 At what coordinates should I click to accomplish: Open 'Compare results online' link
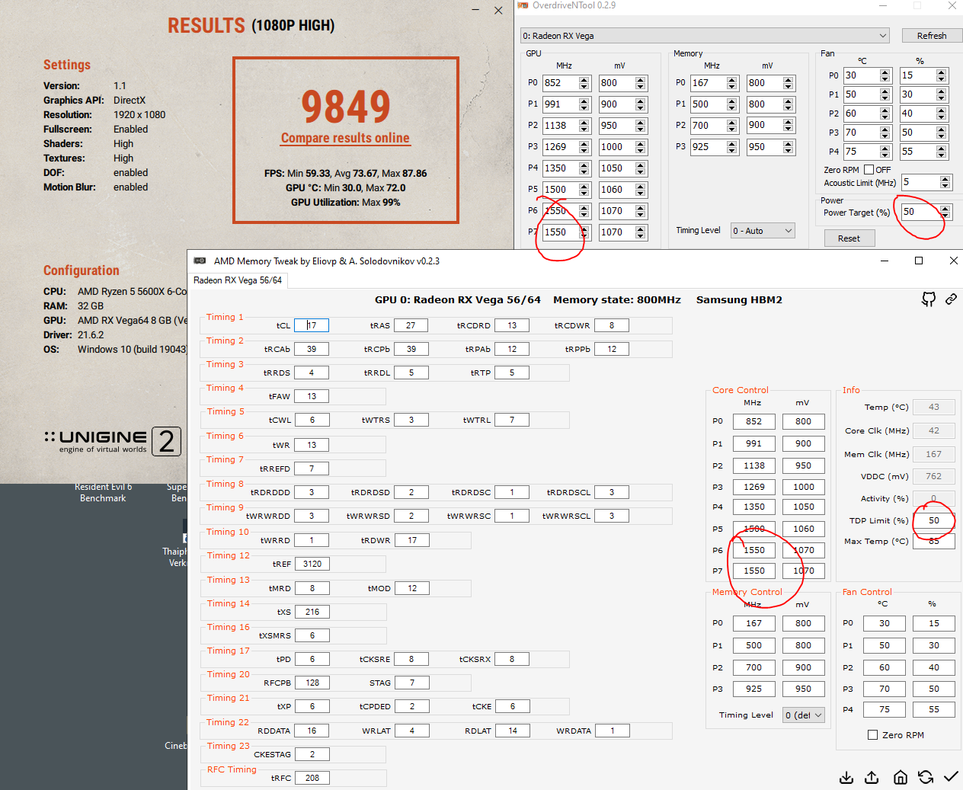(x=345, y=138)
